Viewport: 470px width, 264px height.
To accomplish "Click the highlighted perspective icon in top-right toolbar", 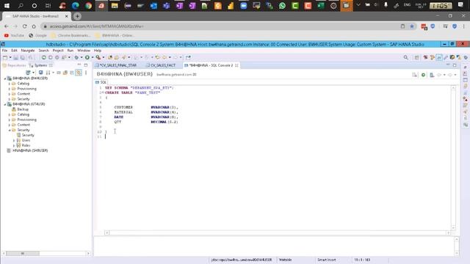I will pos(439,57).
